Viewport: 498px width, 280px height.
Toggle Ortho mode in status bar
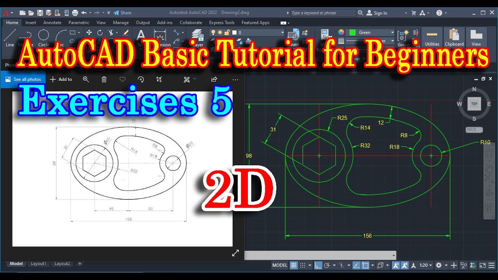pos(318,265)
